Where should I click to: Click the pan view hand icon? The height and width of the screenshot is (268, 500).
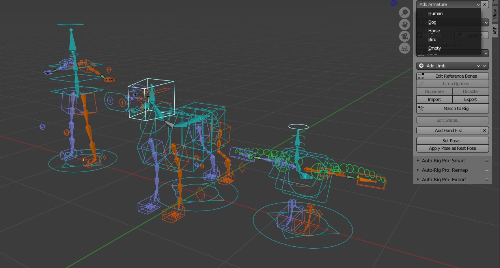[404, 24]
